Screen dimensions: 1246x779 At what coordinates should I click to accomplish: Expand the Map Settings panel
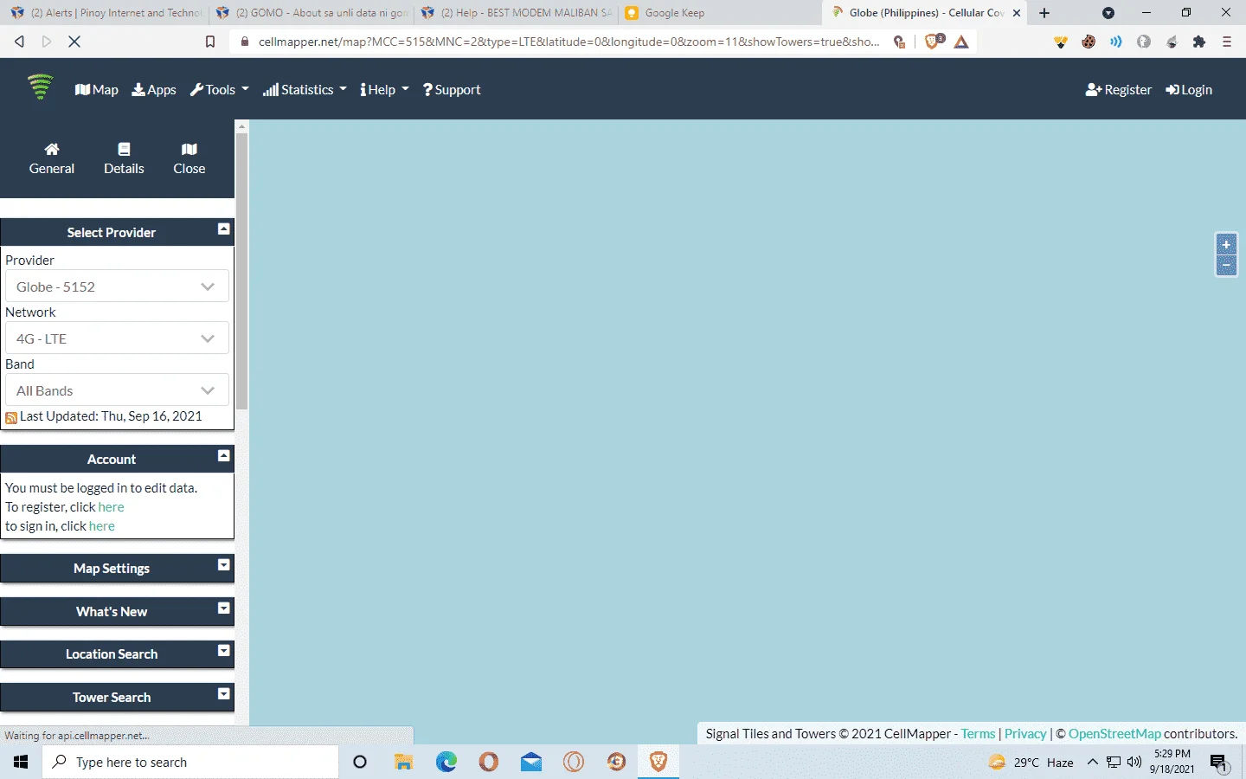[x=224, y=565]
